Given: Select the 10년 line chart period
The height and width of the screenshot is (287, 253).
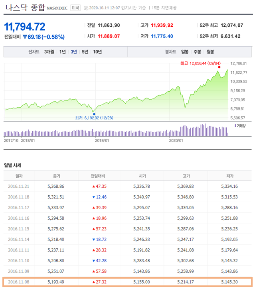Looking at the screenshot, I should 97,52.
